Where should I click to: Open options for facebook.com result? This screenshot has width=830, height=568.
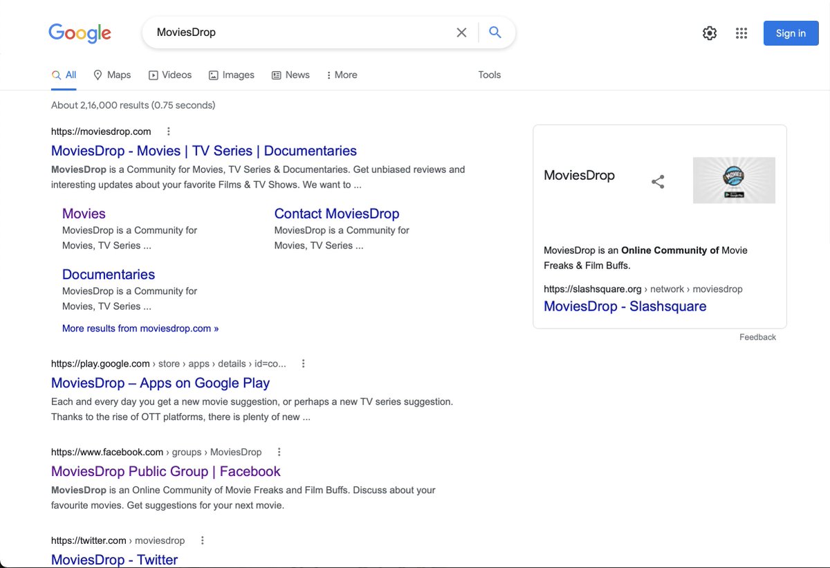point(279,452)
